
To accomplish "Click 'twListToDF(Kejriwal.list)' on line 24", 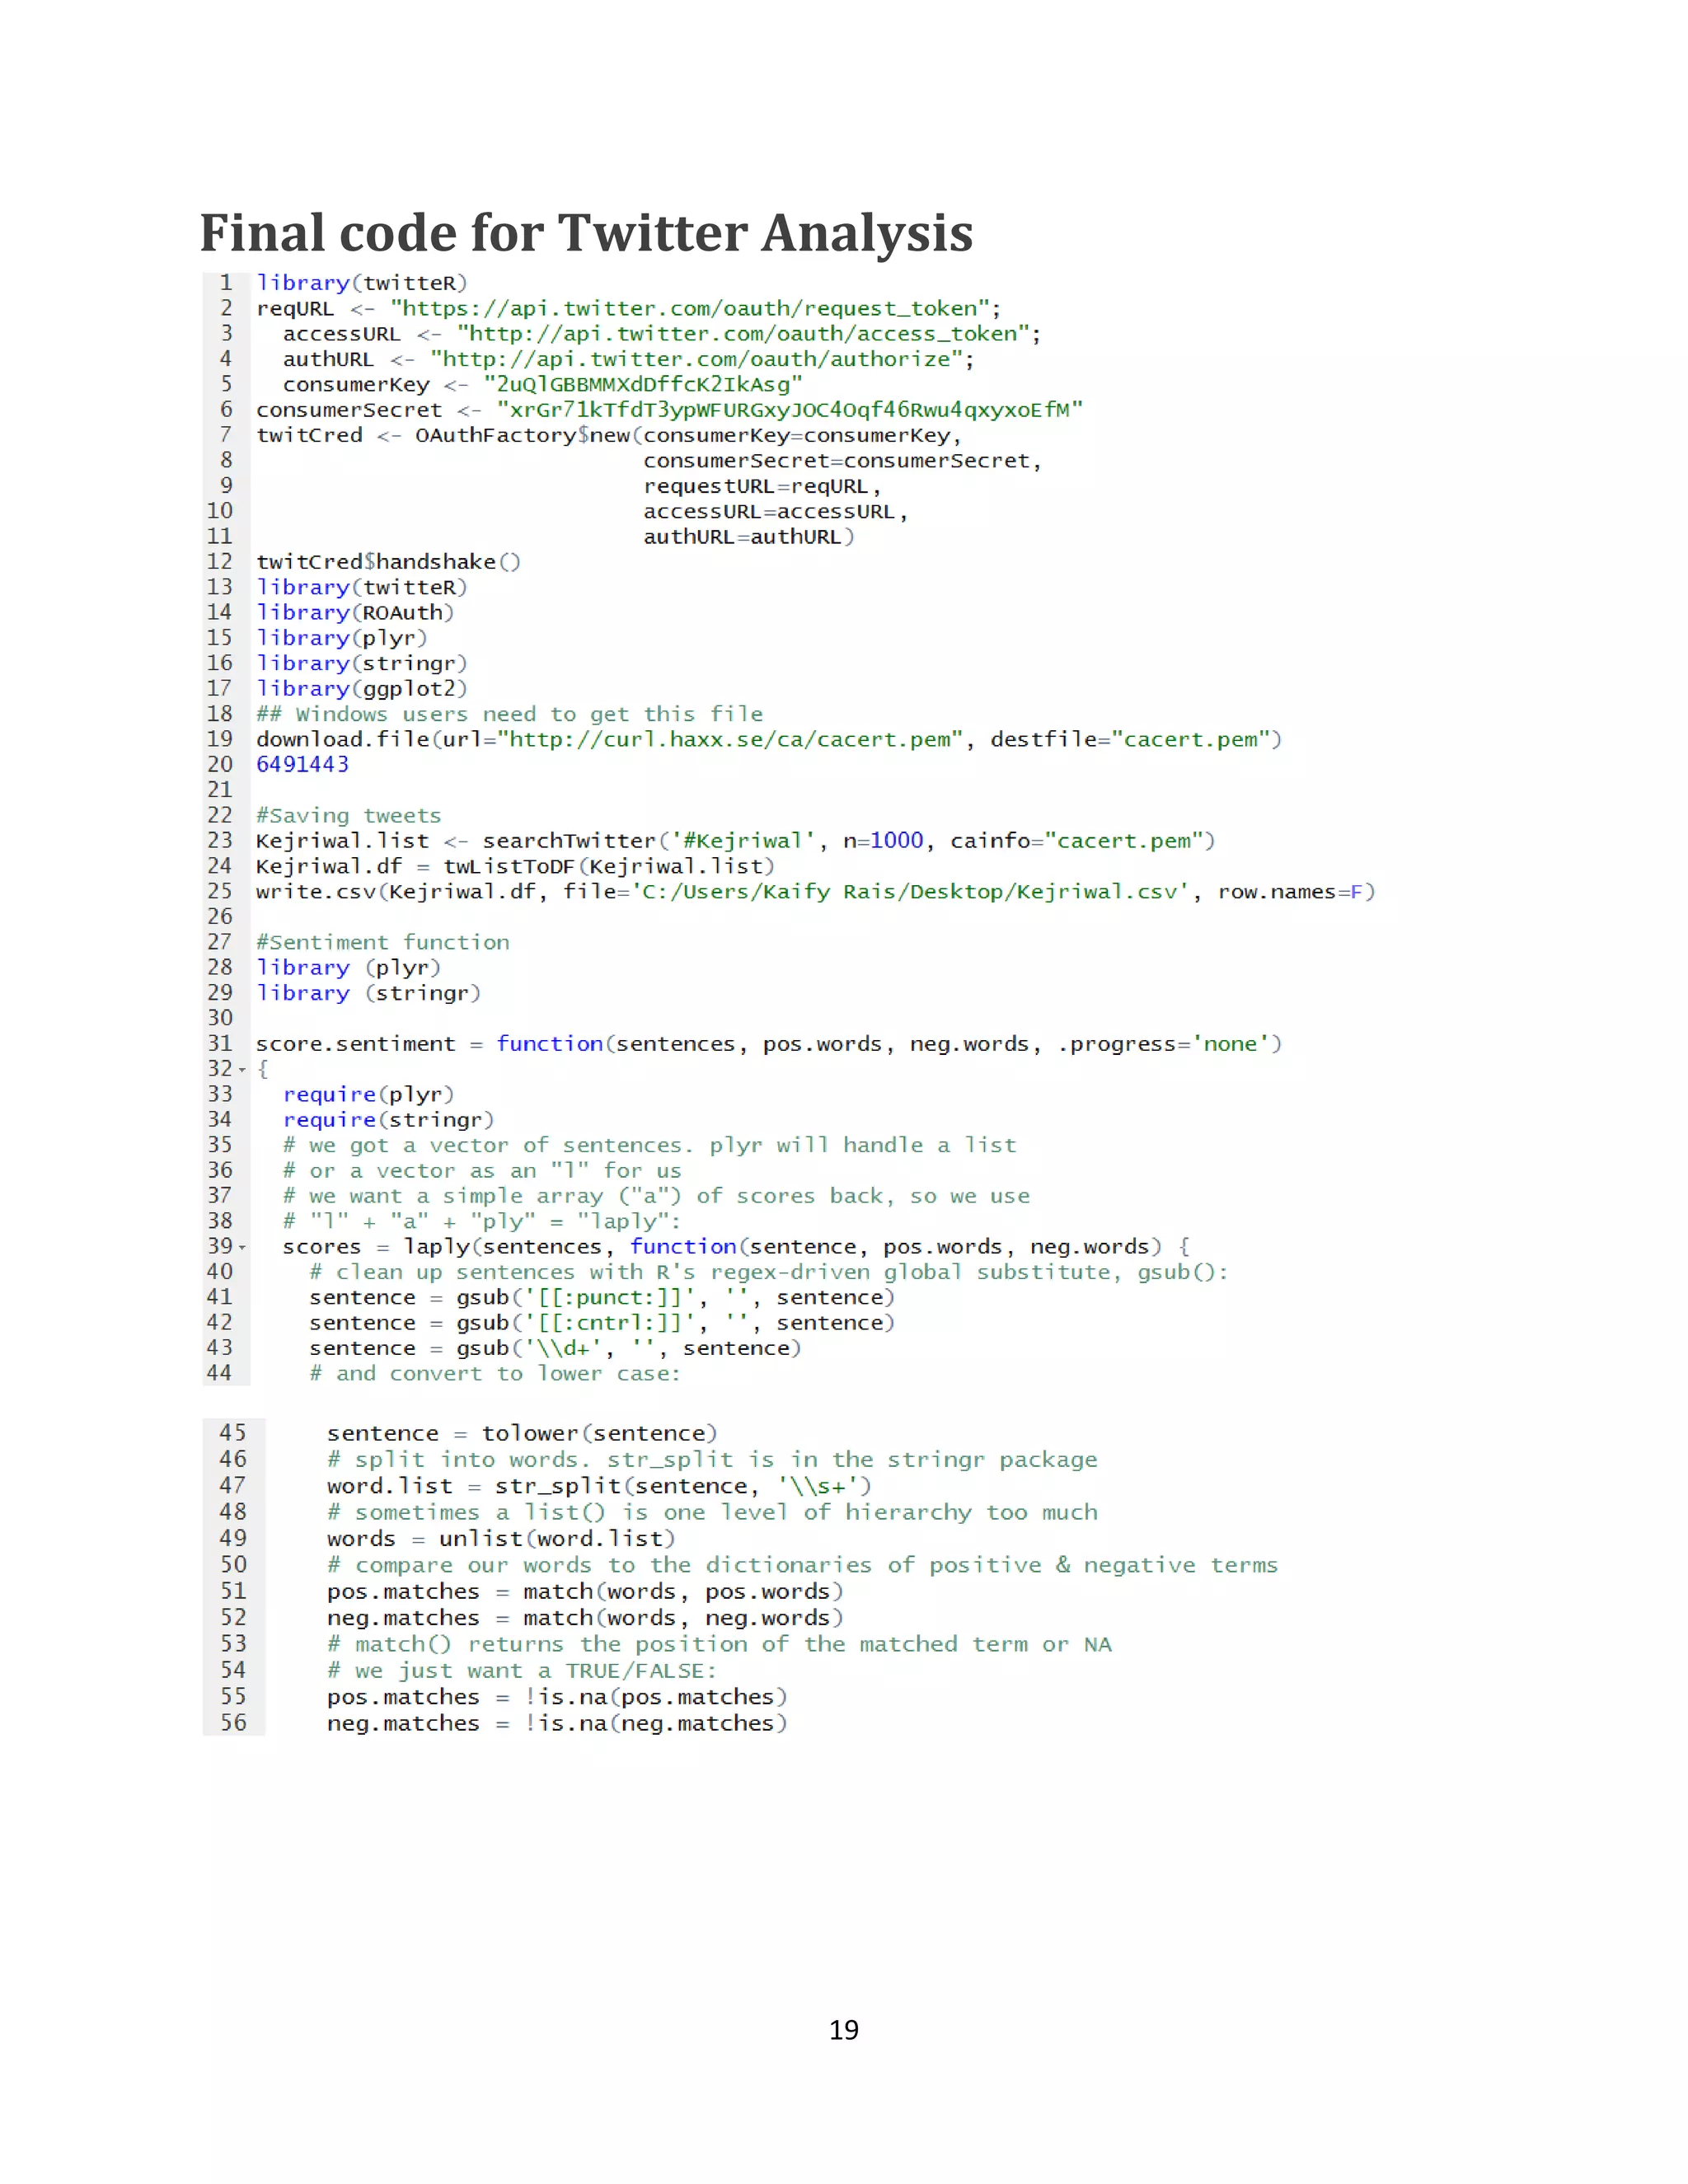I will [609, 866].
